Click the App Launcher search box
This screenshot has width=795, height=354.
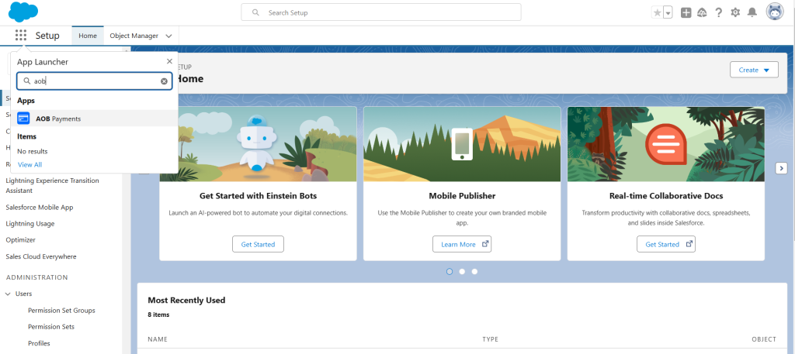click(x=94, y=81)
